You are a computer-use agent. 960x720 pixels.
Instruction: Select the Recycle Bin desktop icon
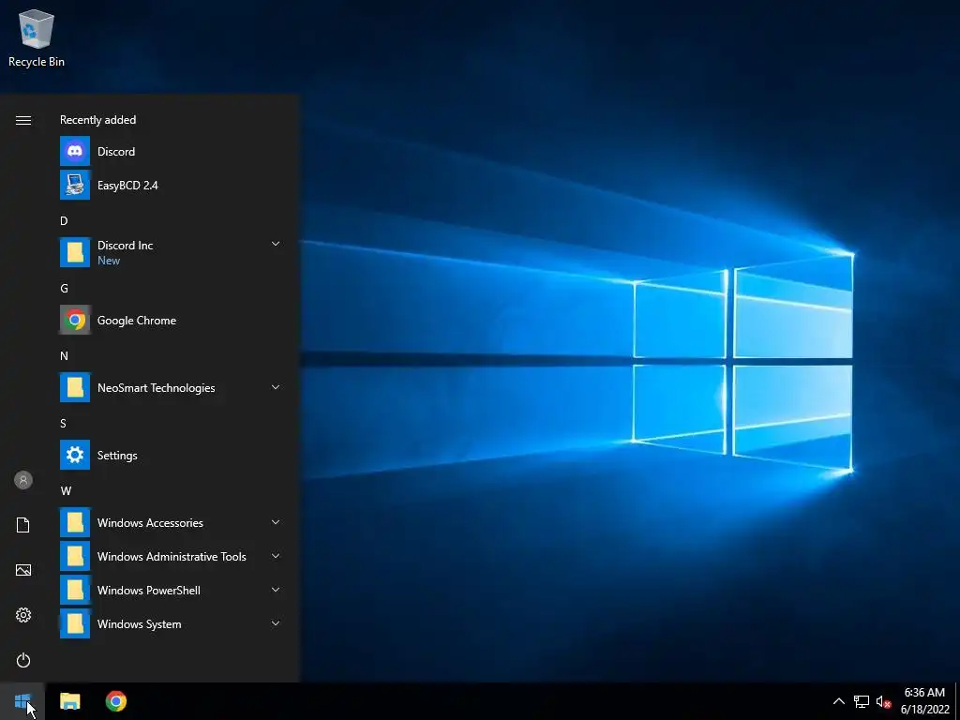point(37,37)
